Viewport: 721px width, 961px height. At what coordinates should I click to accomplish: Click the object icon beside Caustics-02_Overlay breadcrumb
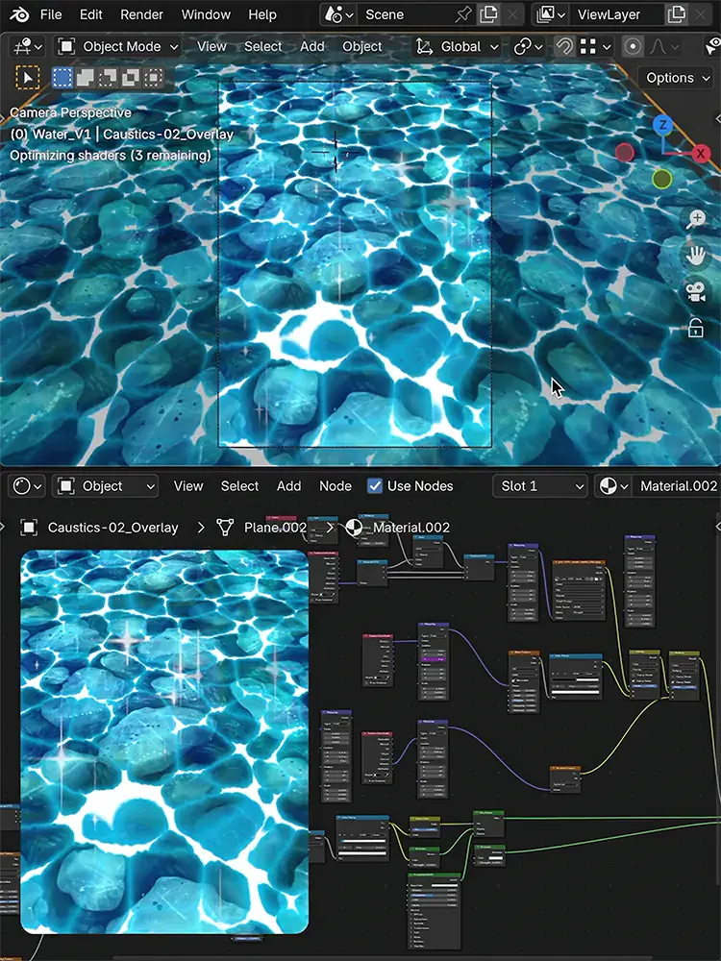coord(29,528)
